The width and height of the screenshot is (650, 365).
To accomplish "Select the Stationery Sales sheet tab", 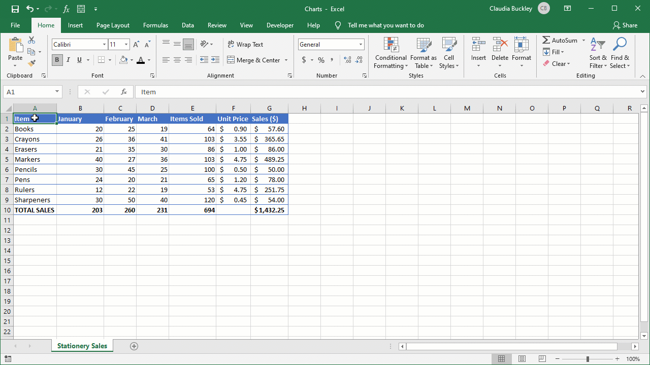I will 82,346.
